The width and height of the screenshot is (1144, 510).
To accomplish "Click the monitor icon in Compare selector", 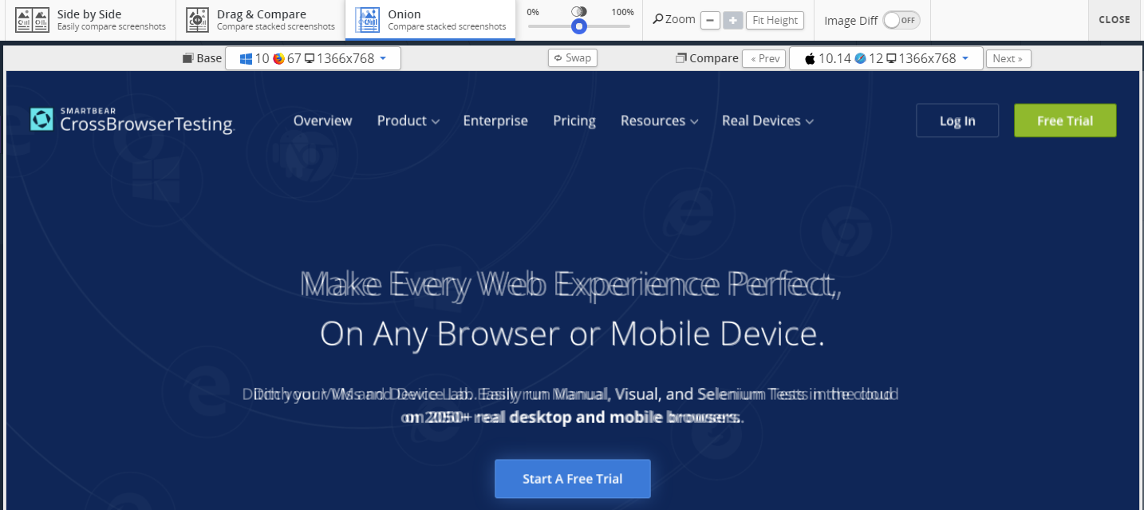I will click(892, 58).
